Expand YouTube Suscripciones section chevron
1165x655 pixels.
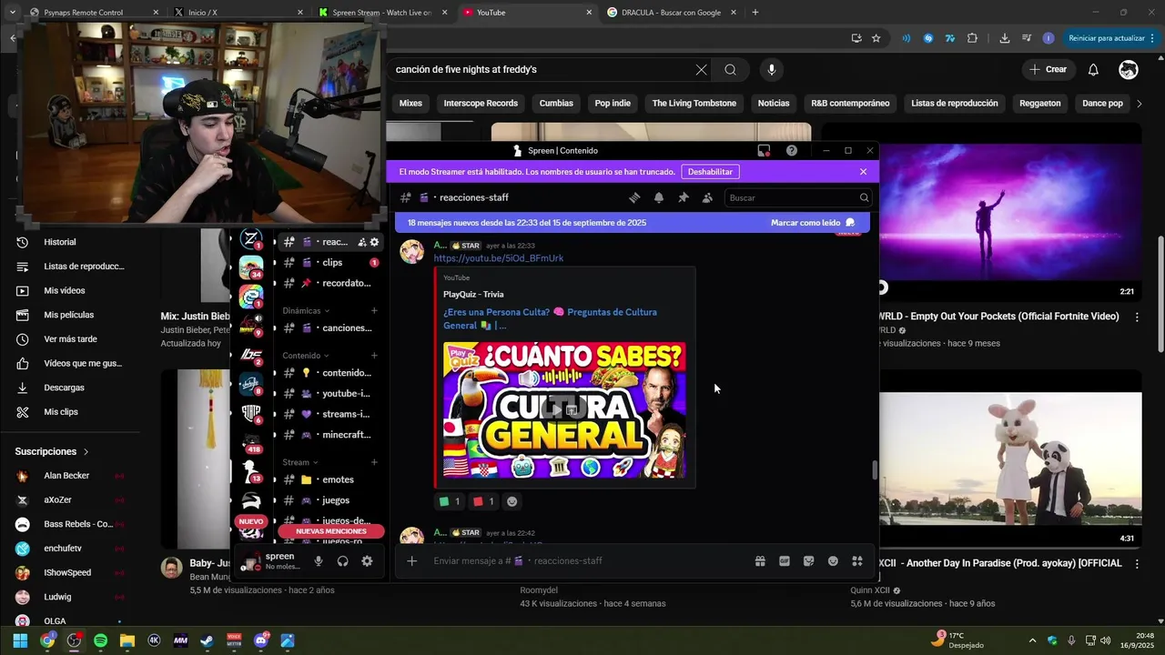pyautogui.click(x=86, y=451)
